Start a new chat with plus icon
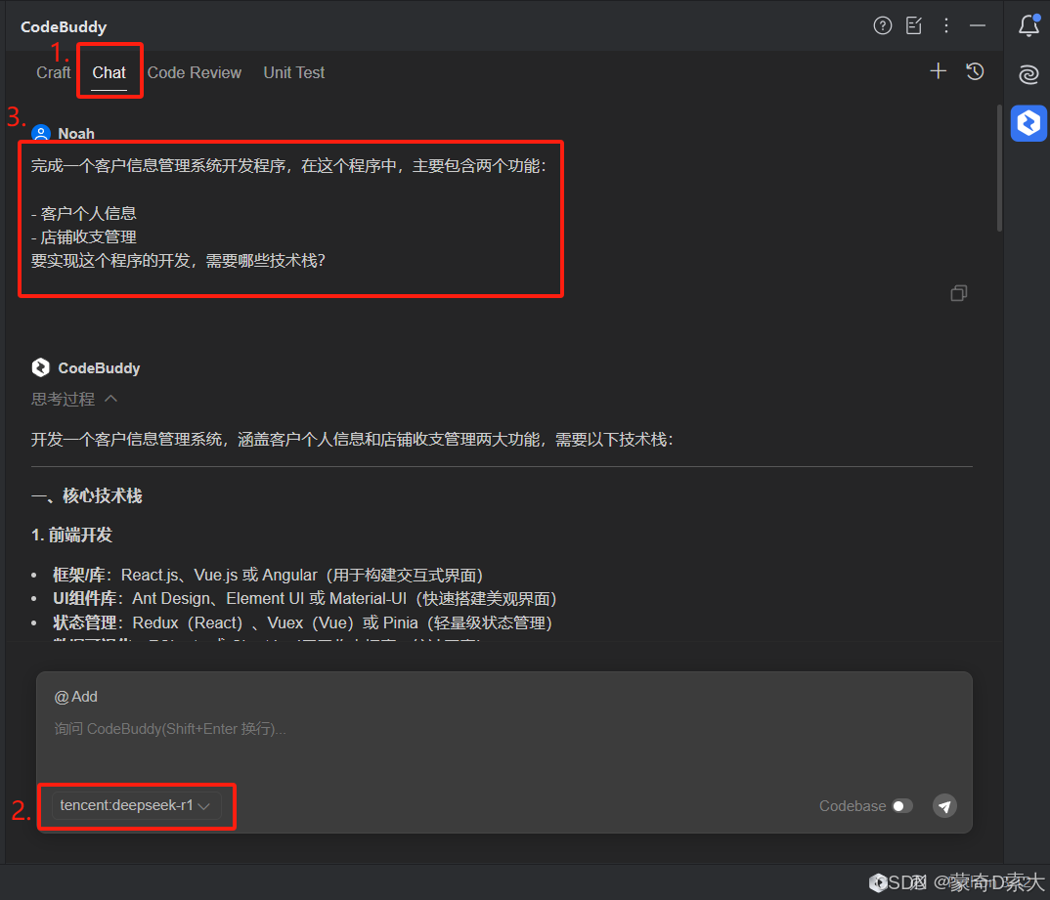Screen dimensions: 1050x900 pos(939,71)
